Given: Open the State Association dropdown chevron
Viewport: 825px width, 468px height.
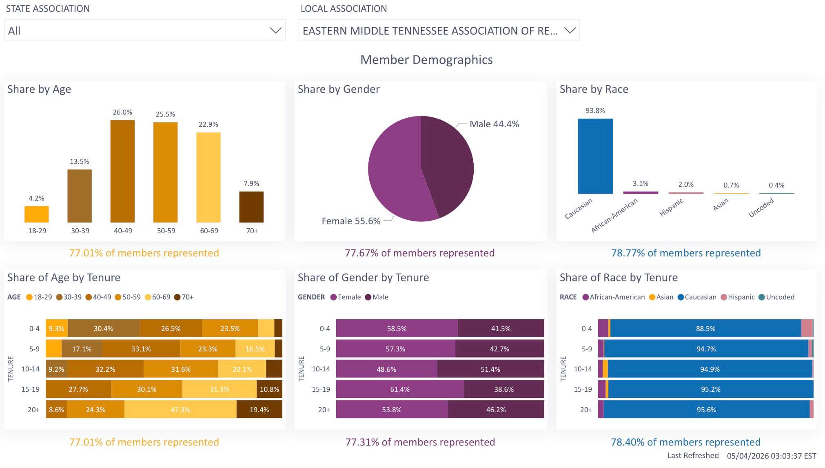Looking at the screenshot, I should (275, 31).
